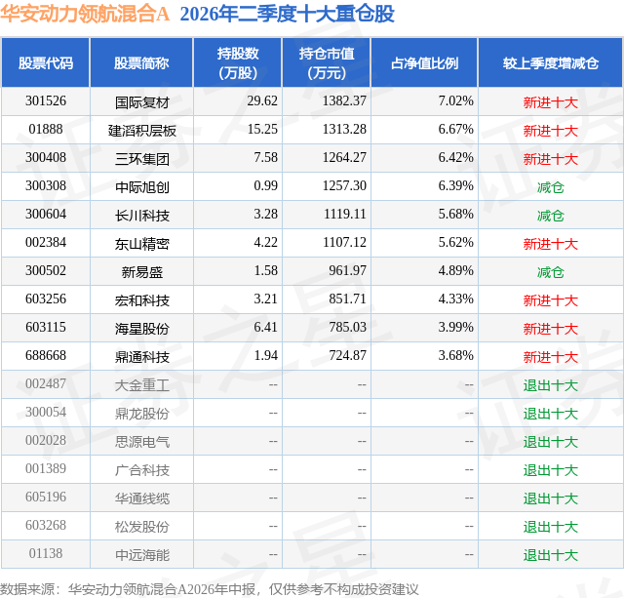
Task: Click the 股票代码 column header
Action: point(46,62)
